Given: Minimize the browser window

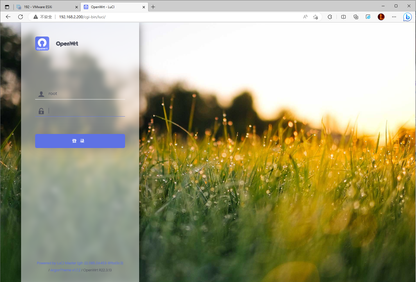Looking at the screenshot, I should tap(383, 6).
